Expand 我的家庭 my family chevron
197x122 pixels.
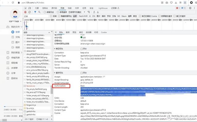point(22,53)
